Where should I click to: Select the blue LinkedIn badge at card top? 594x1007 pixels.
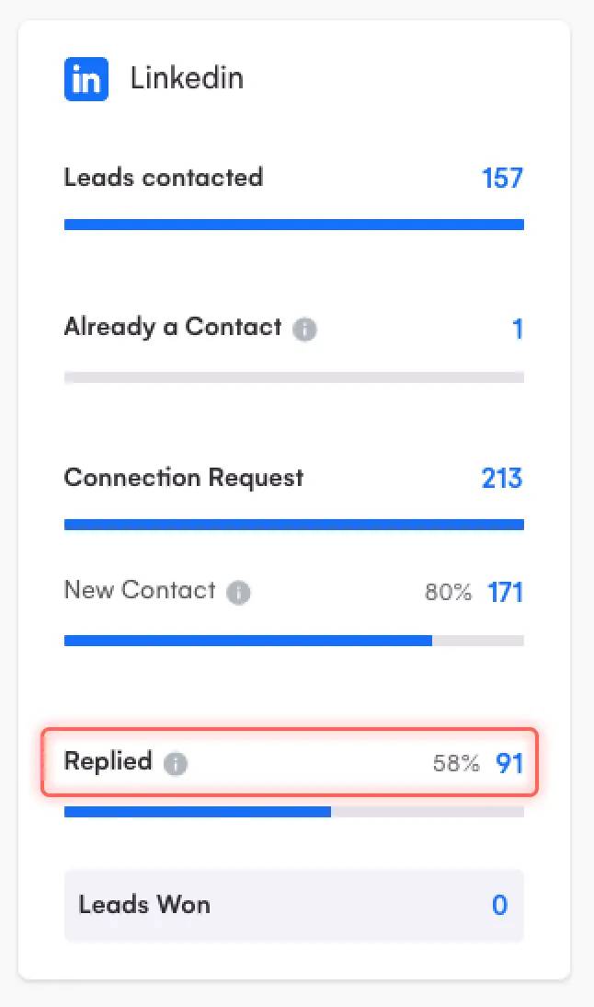coord(86,79)
